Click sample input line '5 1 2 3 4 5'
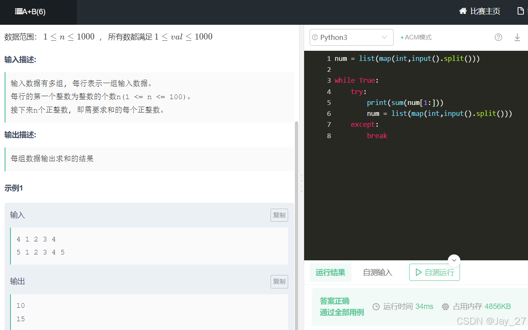This screenshot has width=528, height=330. point(41,252)
